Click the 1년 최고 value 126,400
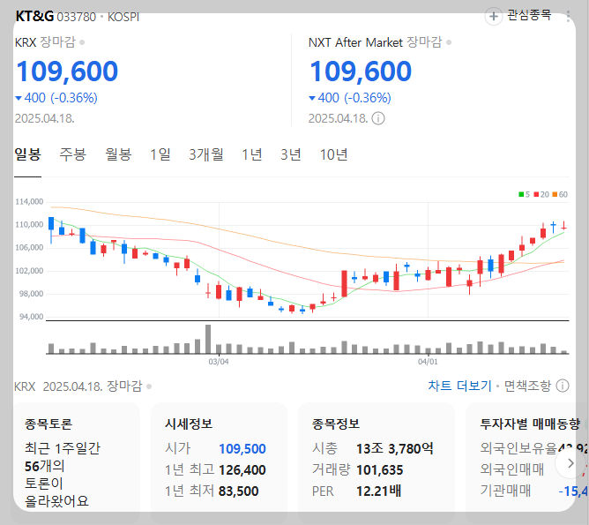589x525 pixels. tap(242, 469)
